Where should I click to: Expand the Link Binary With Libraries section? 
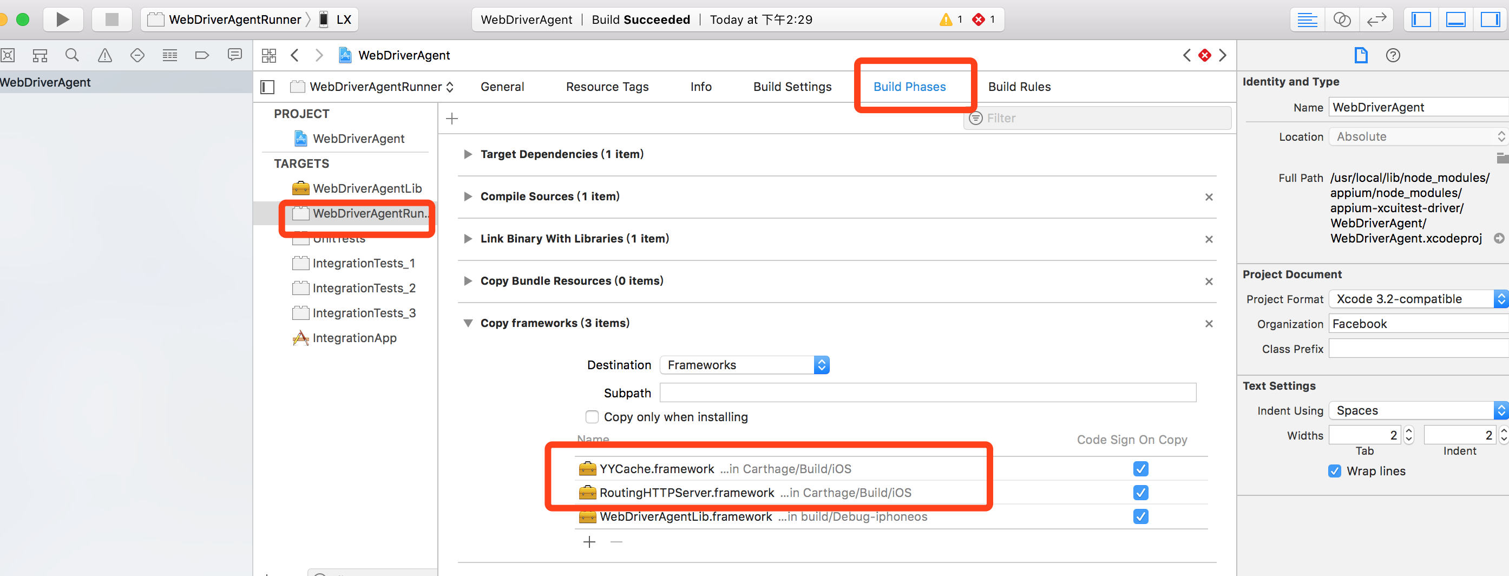[x=468, y=239]
